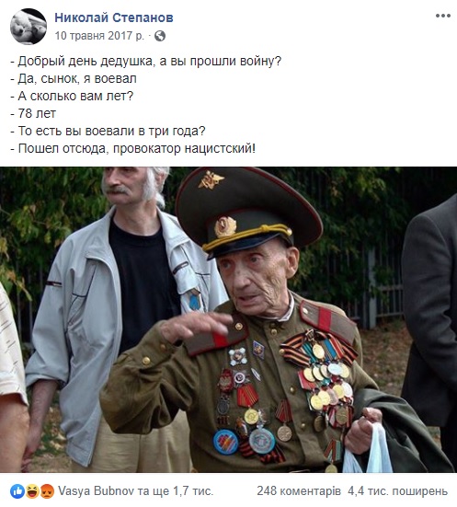Open the attached veteran photo

(x=228, y=319)
